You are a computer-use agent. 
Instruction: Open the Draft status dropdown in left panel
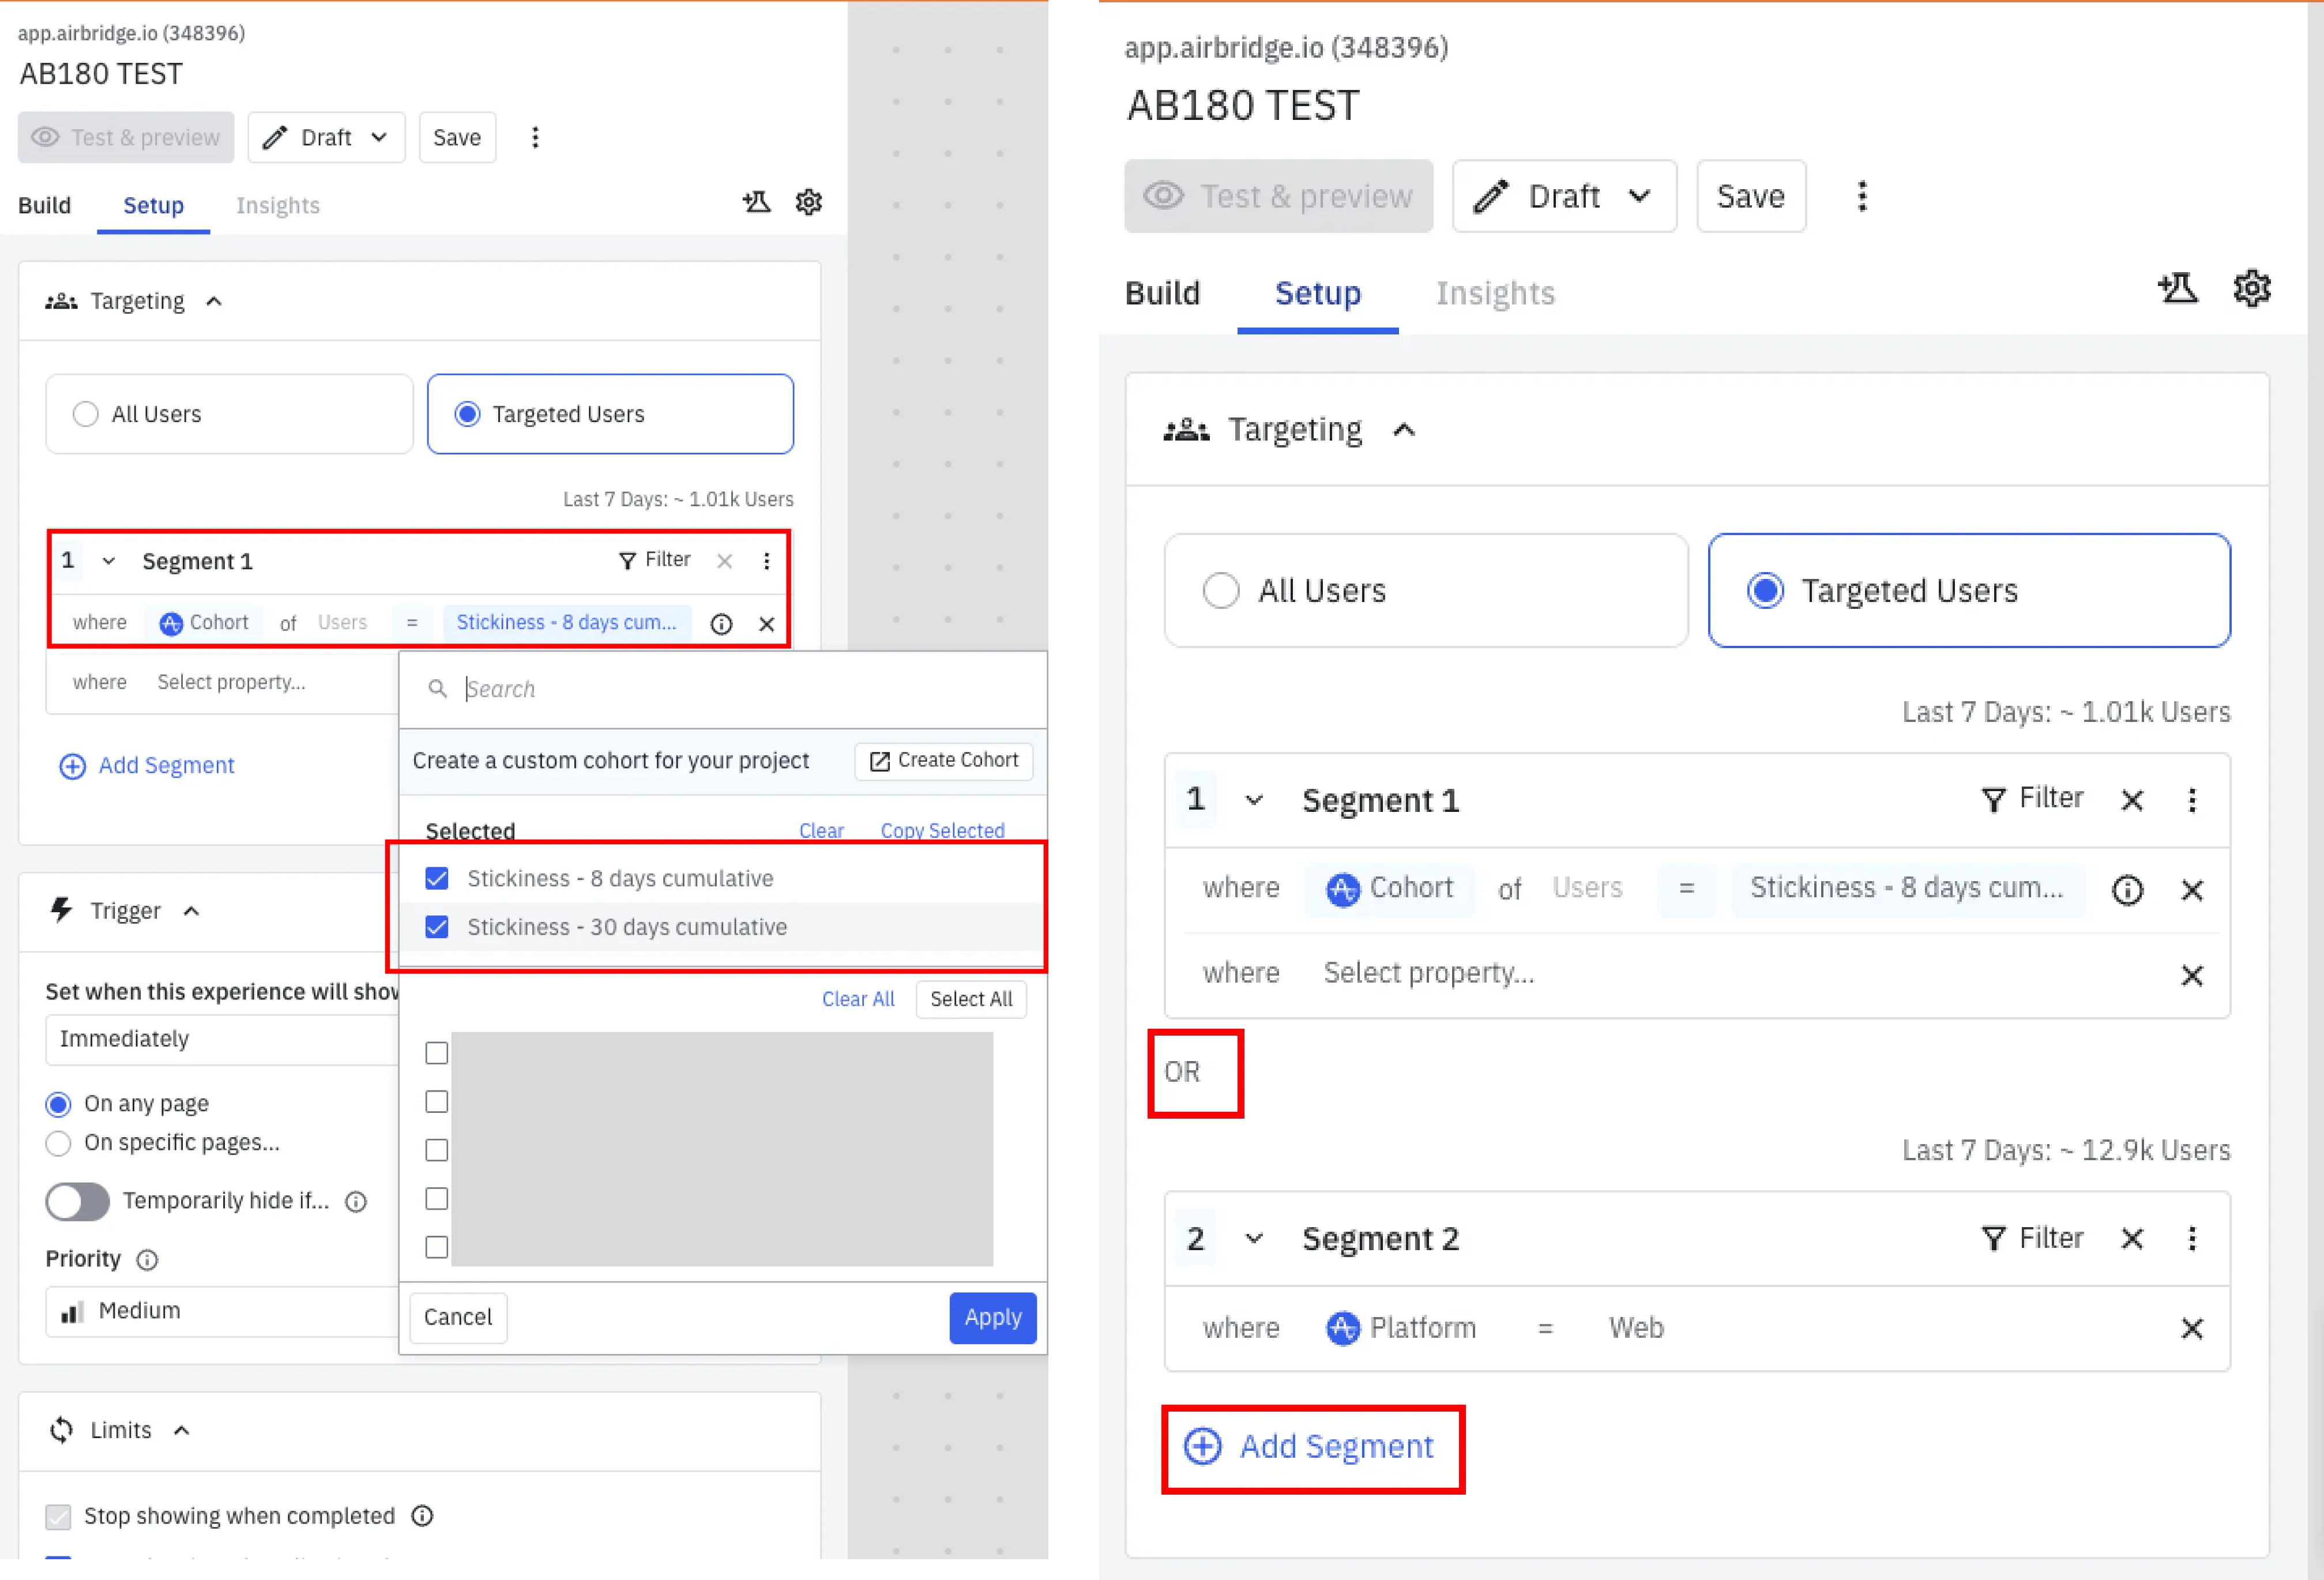326,138
